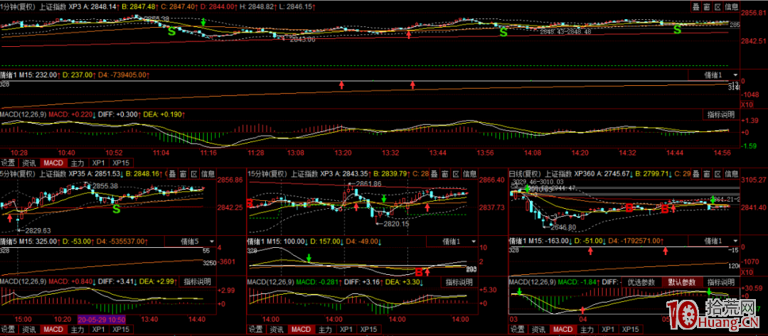Click the 区 range icon in 日线 chart
This screenshot has width=768, height=336.
[718, 173]
